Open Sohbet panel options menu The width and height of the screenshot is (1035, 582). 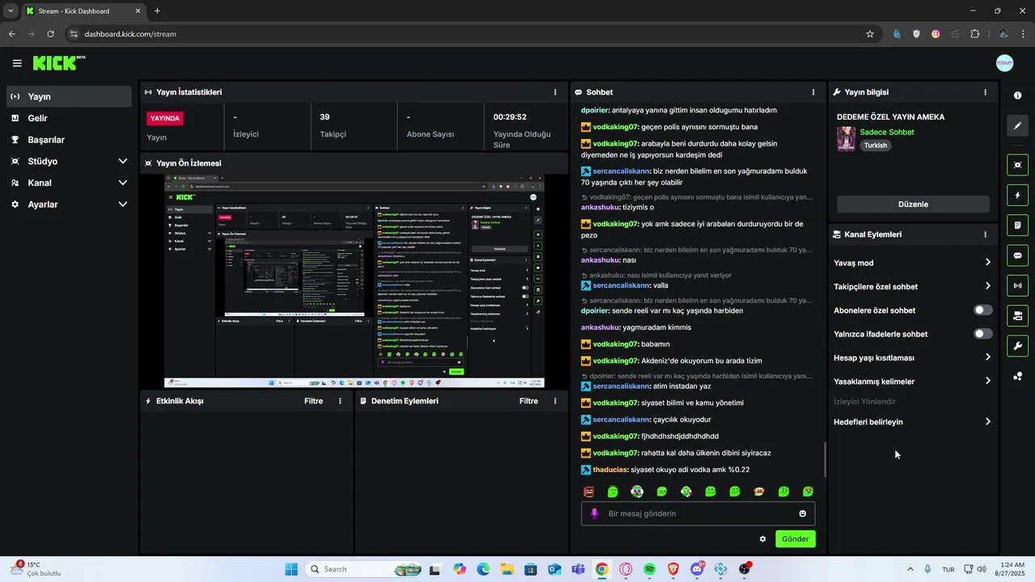(813, 92)
